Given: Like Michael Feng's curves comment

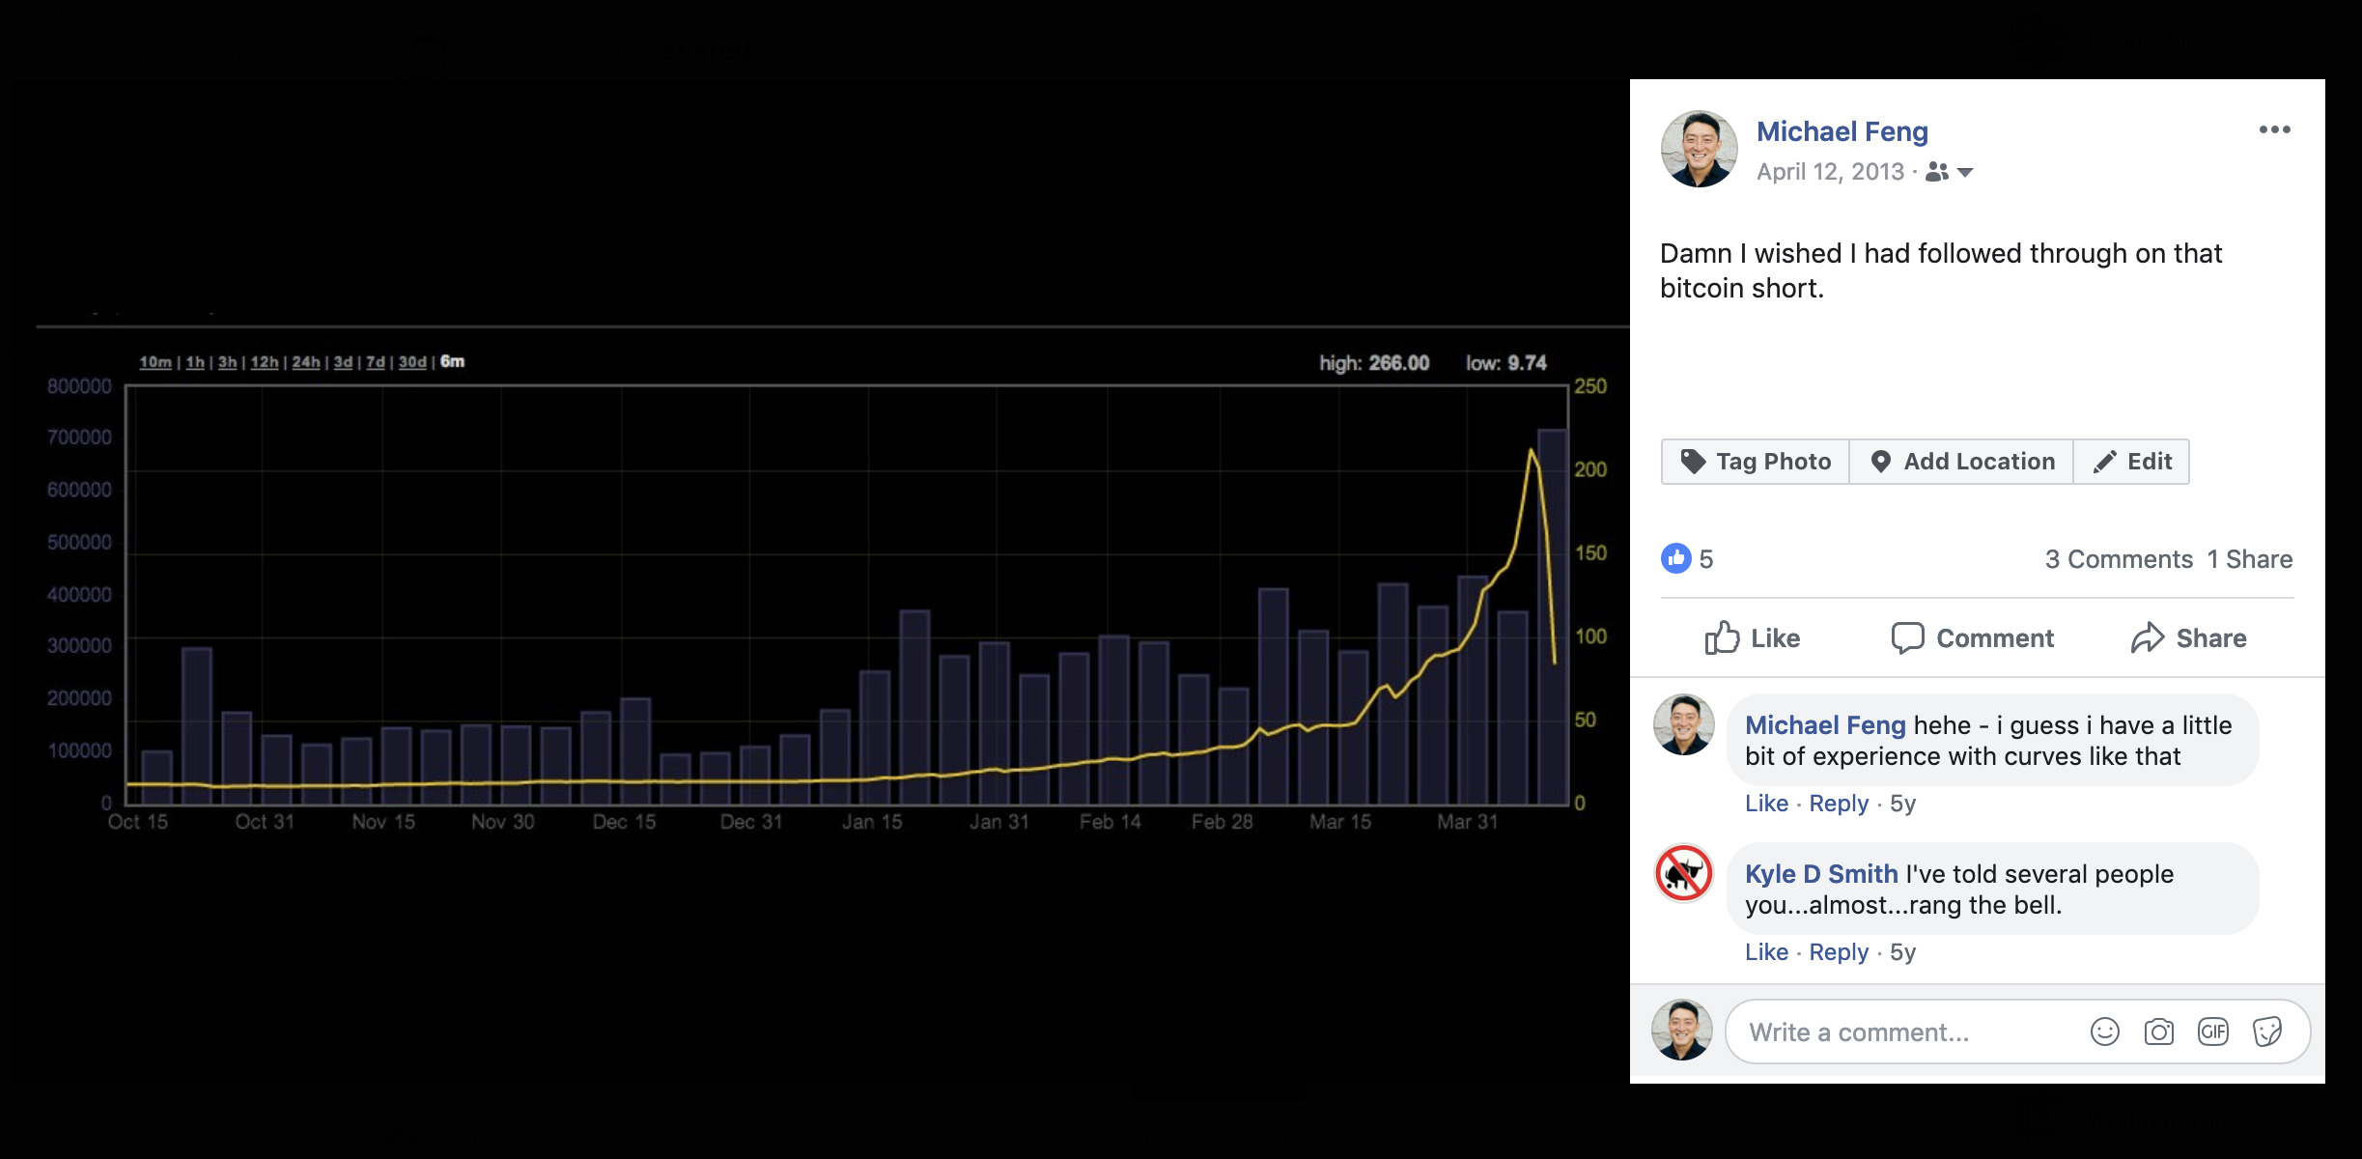Looking at the screenshot, I should 1767,804.
